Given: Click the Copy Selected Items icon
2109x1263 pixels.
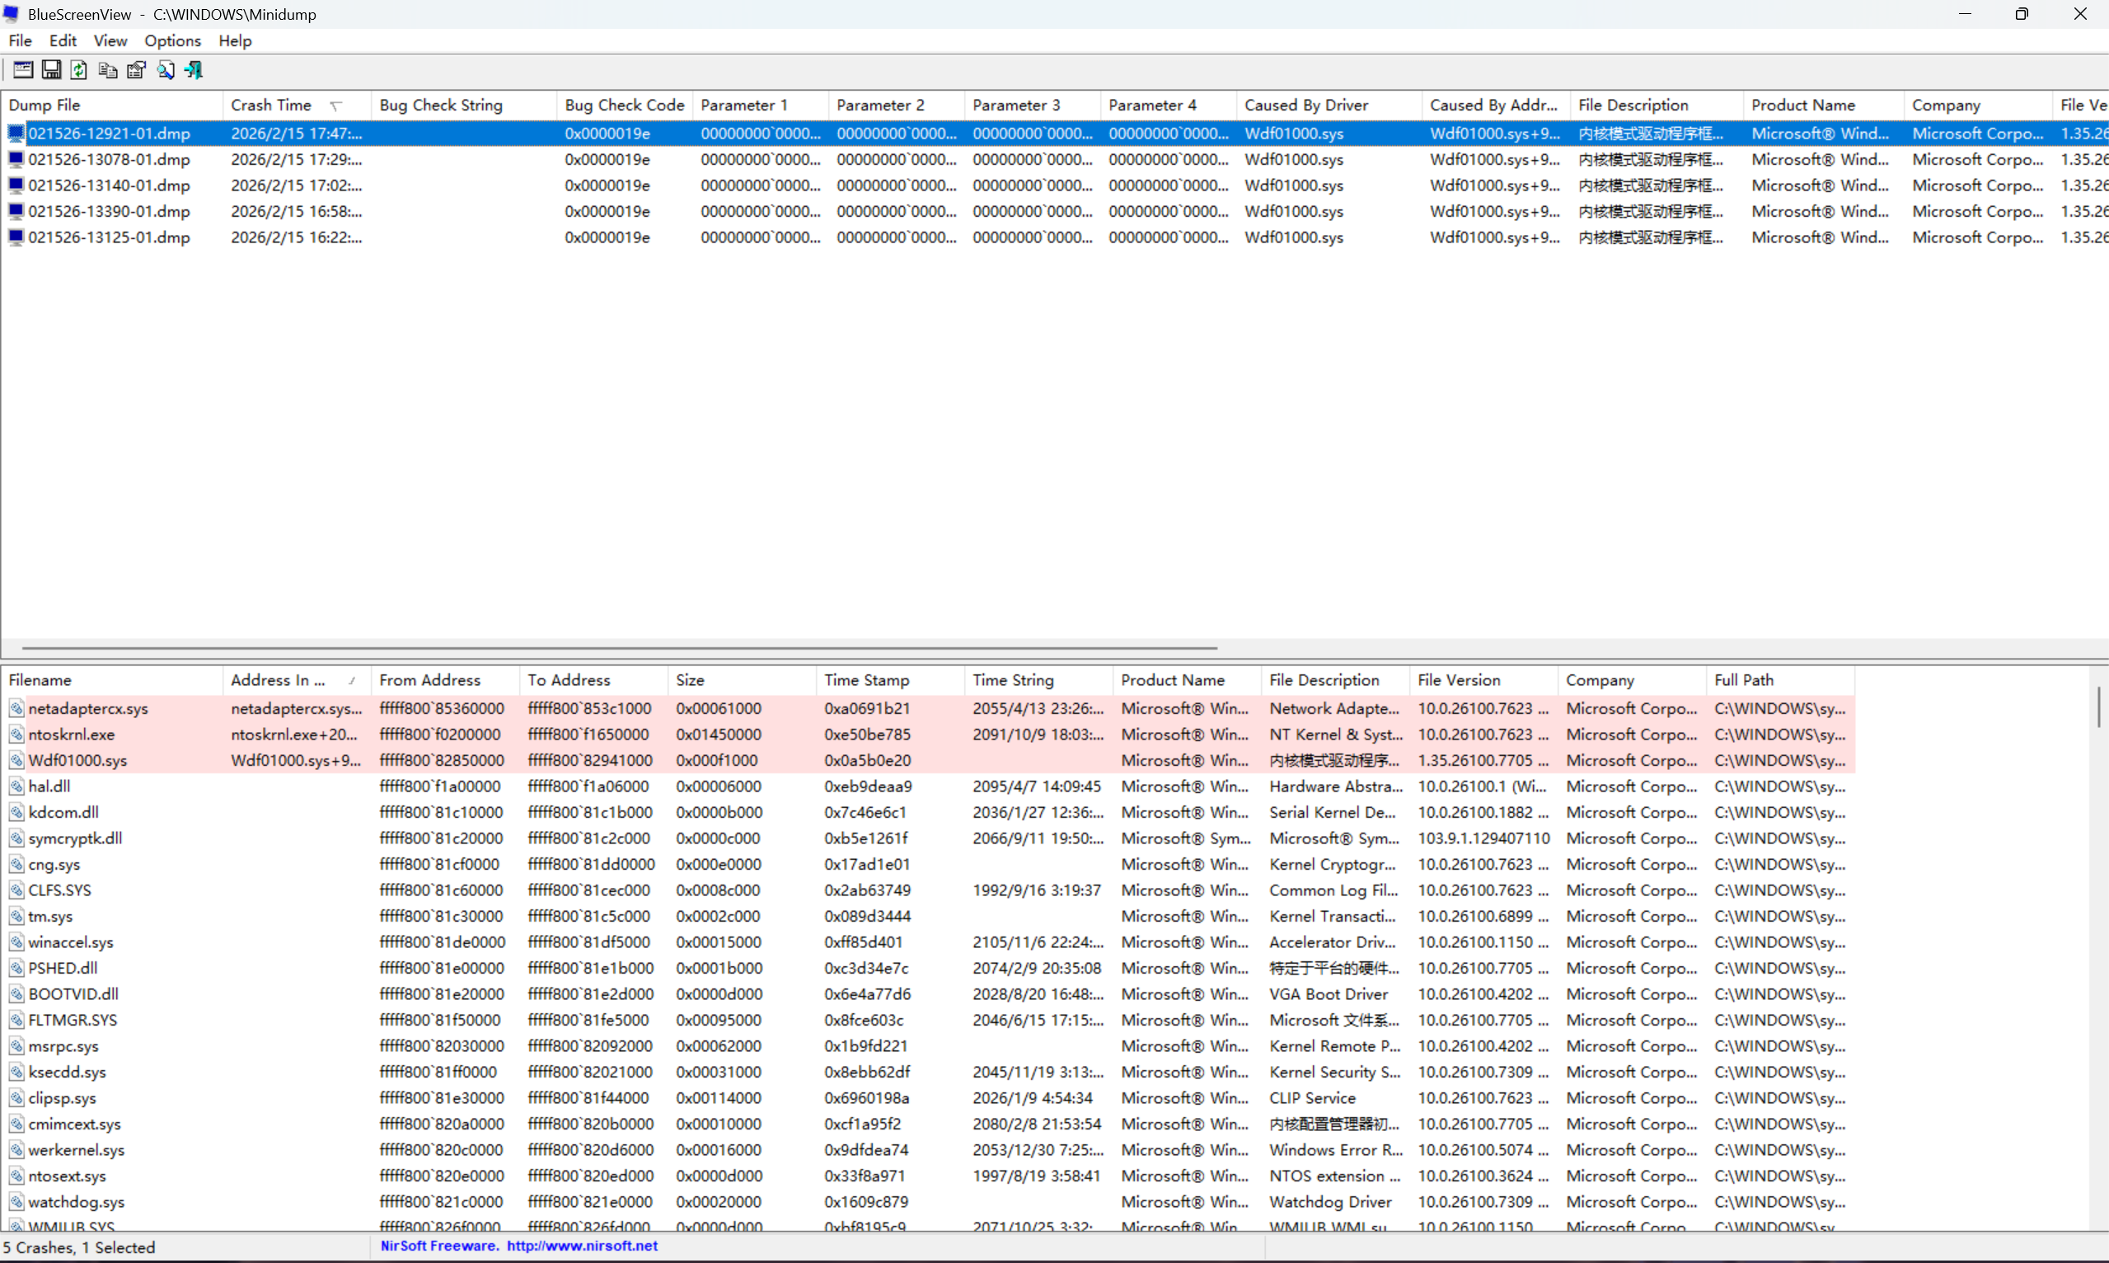Looking at the screenshot, I should pos(108,71).
